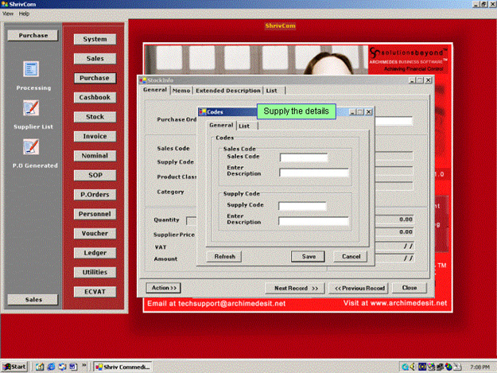This screenshot has width=497, height=373.
Task: Open the Help menu
Action: click(24, 14)
